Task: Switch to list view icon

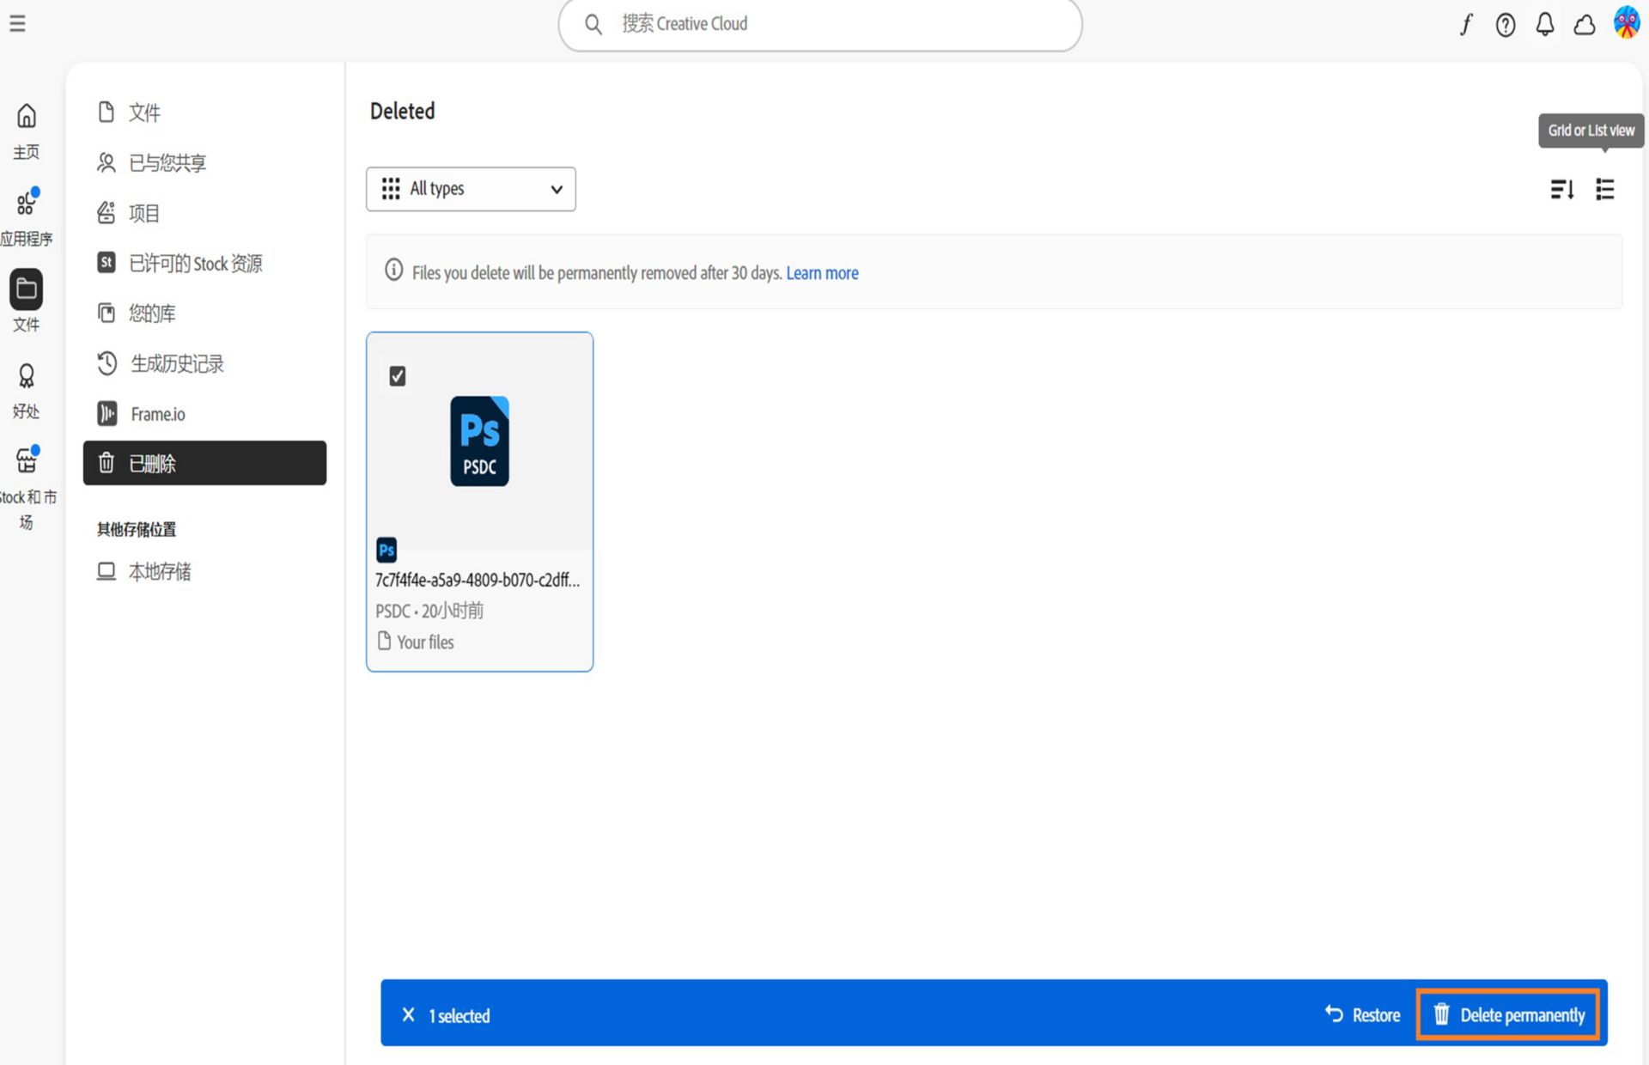Action: tap(1605, 189)
